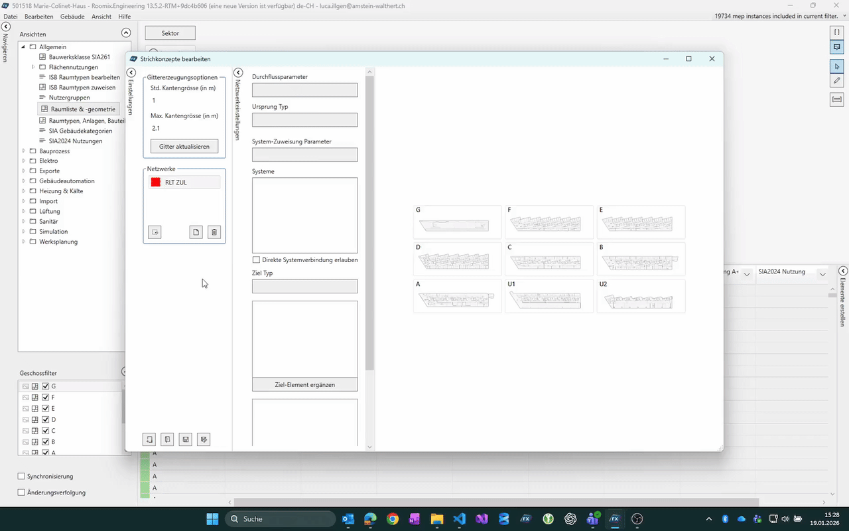Click the Gitter aktualisieren button
The height and width of the screenshot is (531, 849).
[x=184, y=147]
